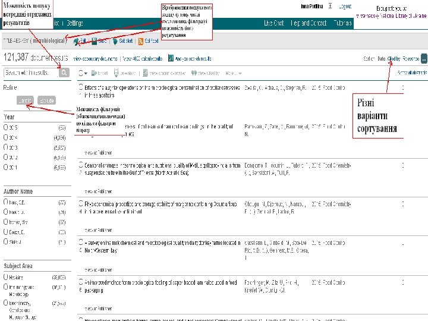The image size is (428, 321).
Task: Tick the Immunology and Microbiology checkbox
Action: [x=6, y=287]
